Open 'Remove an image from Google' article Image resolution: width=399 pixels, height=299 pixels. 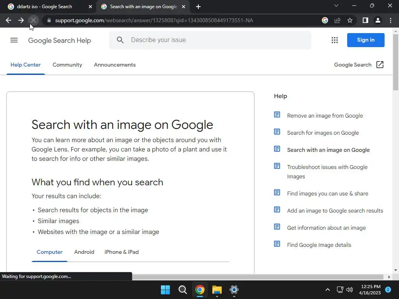point(325,116)
